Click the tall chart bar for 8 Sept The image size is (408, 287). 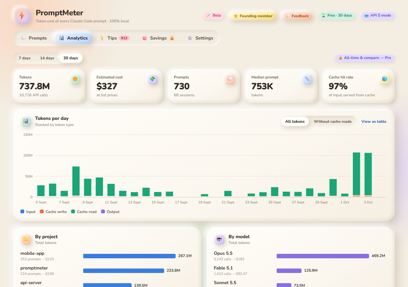click(76, 181)
